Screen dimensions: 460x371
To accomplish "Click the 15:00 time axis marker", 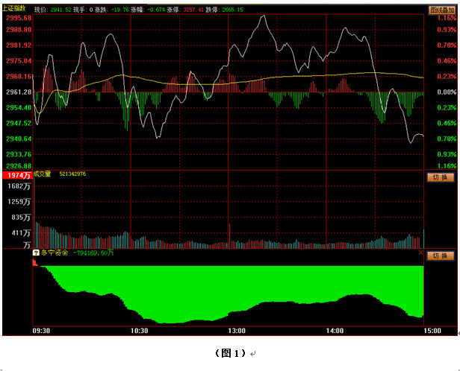I will 432,331.
